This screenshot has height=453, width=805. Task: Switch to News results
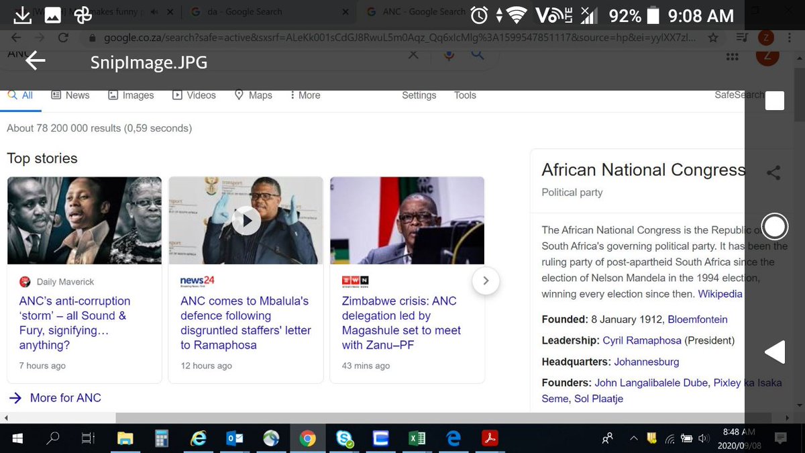pyautogui.click(x=70, y=95)
